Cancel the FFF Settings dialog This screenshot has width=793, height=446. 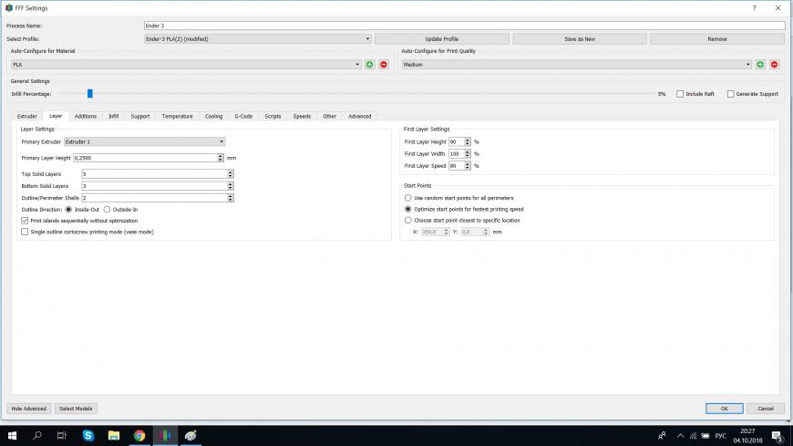pos(766,409)
